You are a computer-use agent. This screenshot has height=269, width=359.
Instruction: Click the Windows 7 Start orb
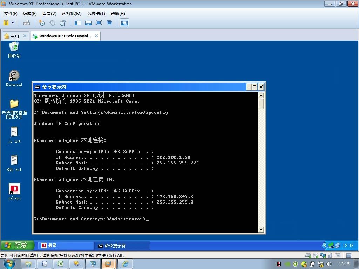(x=9, y=264)
